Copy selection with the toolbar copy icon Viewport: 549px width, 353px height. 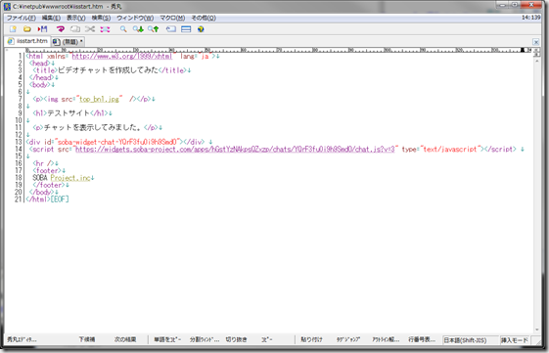point(75,29)
